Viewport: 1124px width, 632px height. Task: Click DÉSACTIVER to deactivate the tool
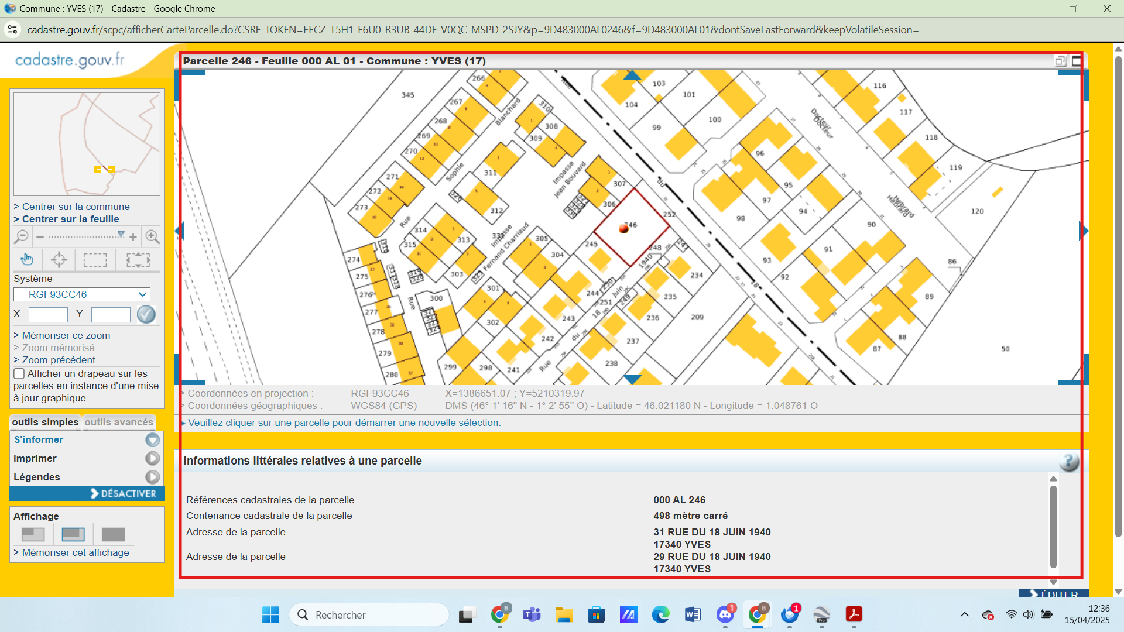123,494
